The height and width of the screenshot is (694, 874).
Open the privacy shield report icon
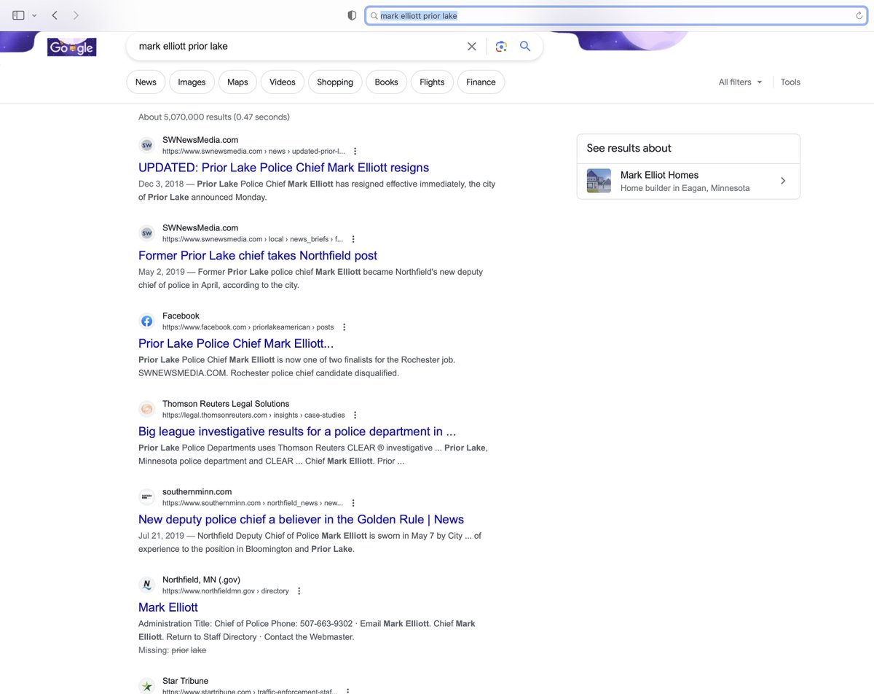[x=352, y=15]
